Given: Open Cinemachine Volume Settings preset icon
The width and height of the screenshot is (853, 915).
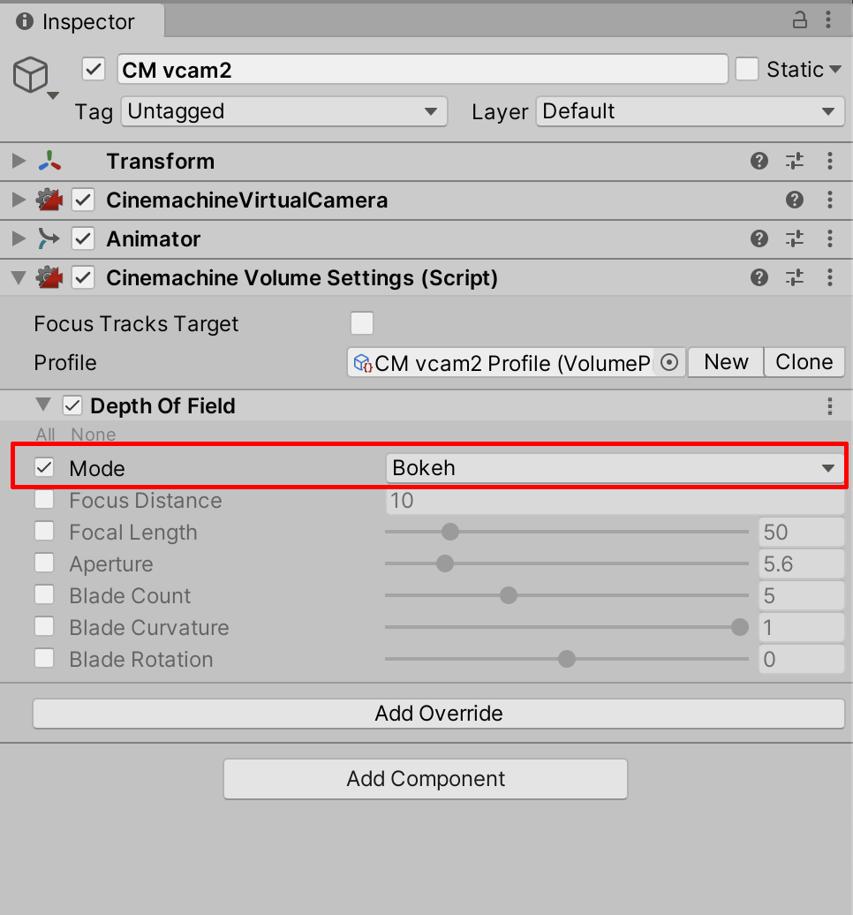Looking at the screenshot, I should (795, 278).
